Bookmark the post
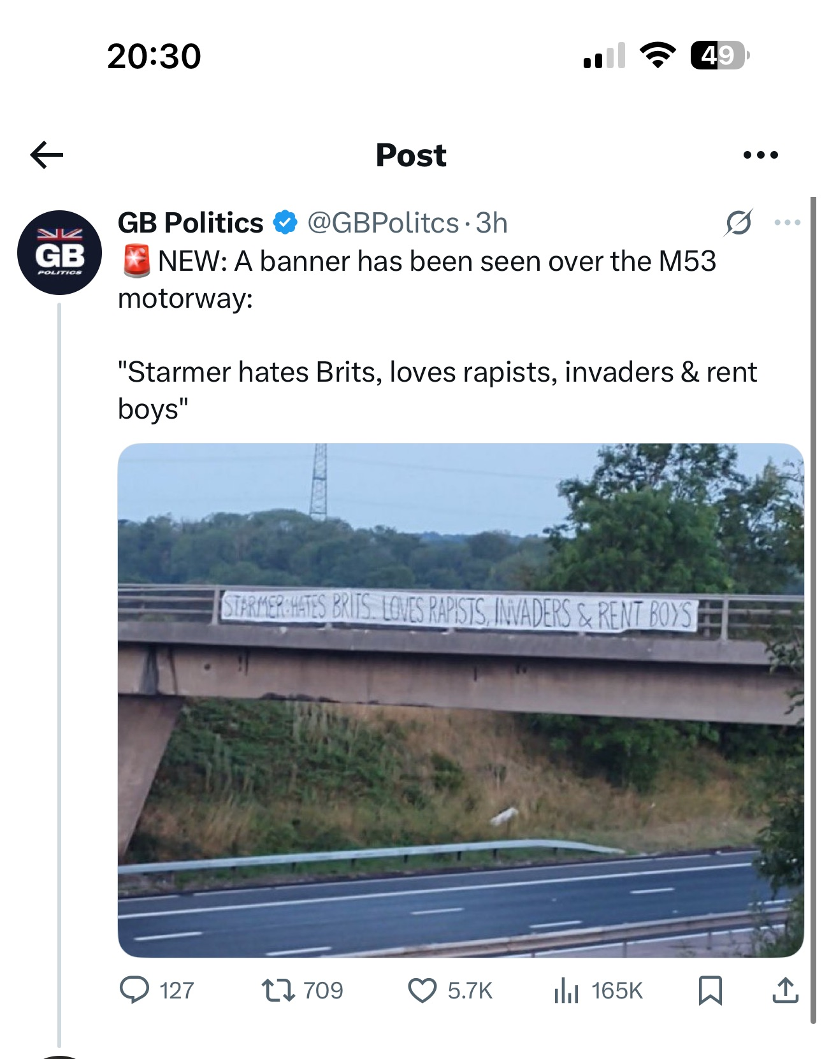The width and height of the screenshot is (822, 1059). [710, 991]
